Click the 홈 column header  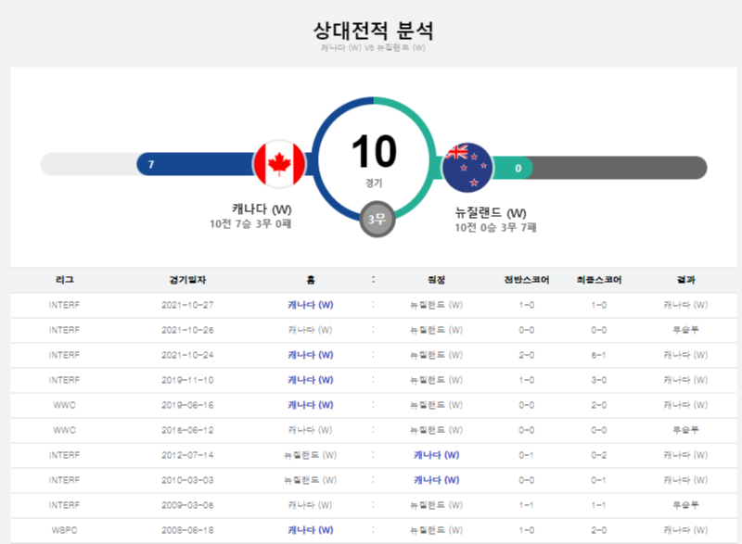pos(311,280)
